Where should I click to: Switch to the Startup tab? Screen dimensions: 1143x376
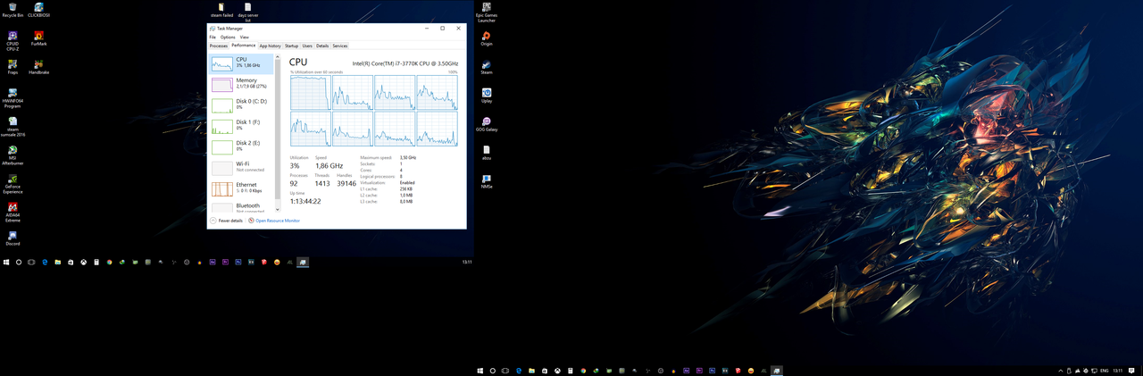pos(291,46)
